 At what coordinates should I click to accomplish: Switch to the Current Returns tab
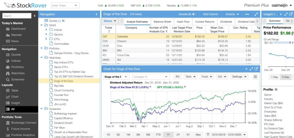click(x=205, y=22)
